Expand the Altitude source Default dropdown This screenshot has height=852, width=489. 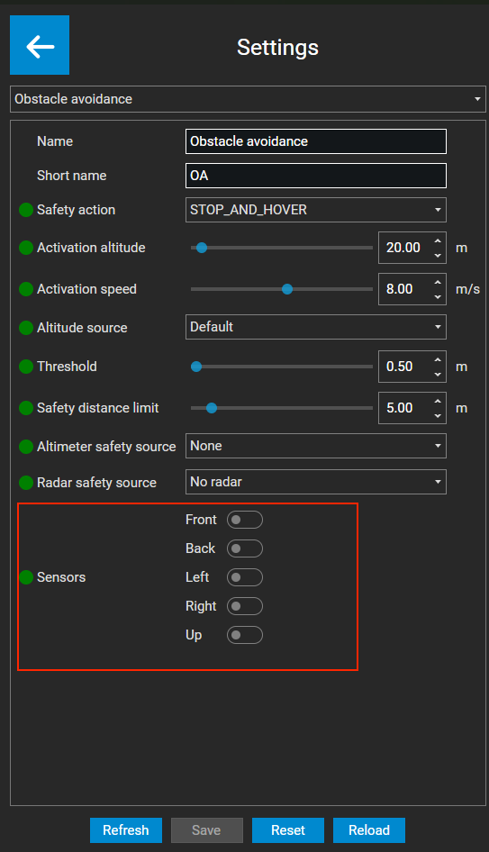pyautogui.click(x=316, y=327)
